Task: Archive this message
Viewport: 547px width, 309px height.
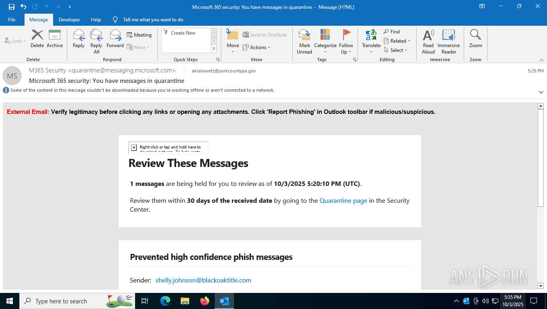Action: (55, 39)
